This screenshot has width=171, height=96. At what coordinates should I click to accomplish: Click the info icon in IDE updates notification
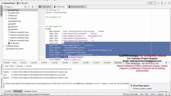click(131, 86)
